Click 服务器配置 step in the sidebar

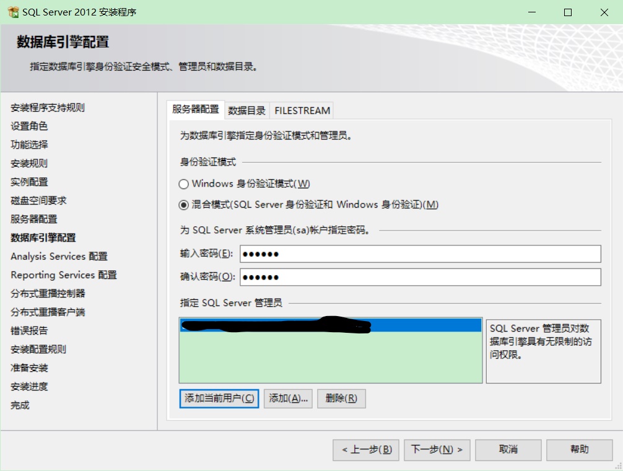coord(34,219)
